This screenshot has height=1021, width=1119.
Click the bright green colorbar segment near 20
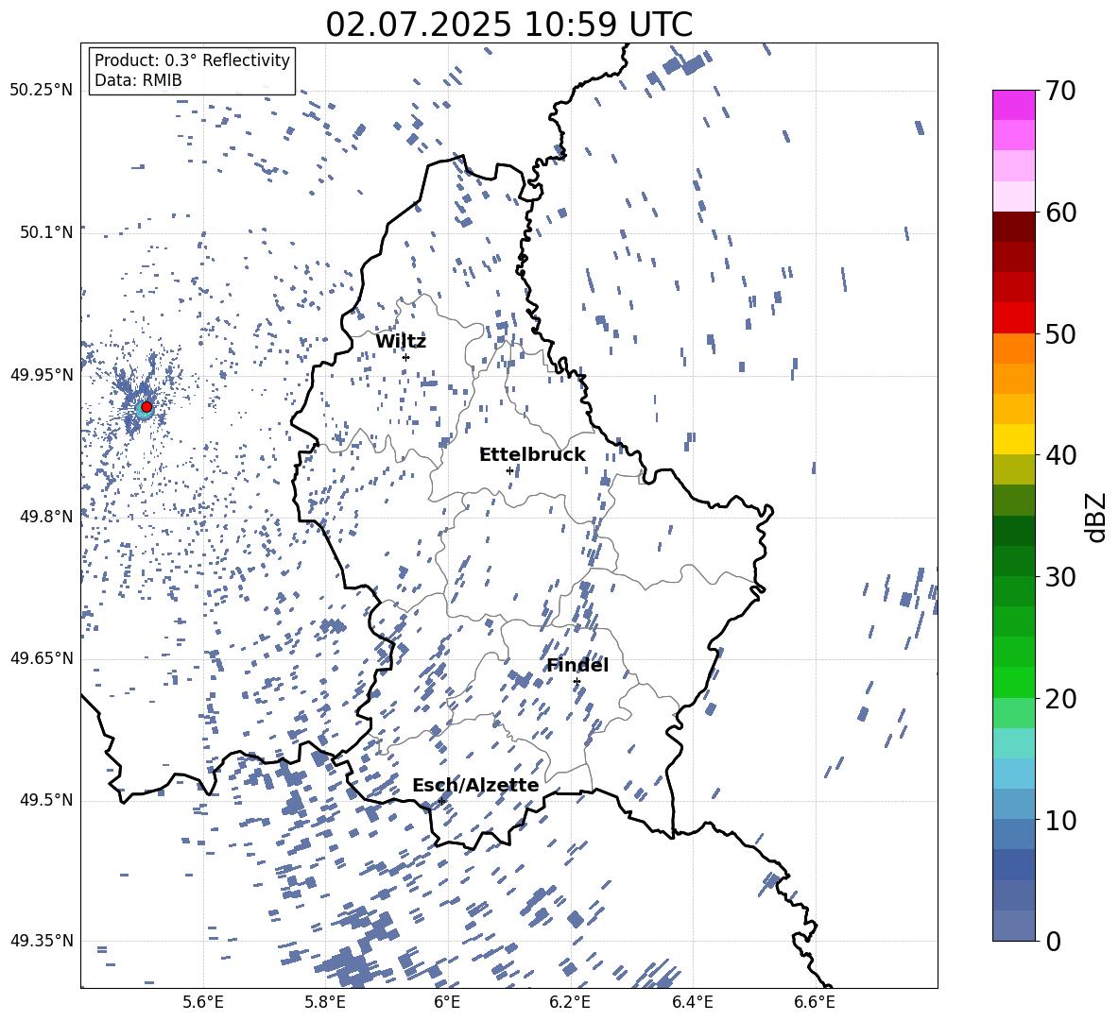pyautogui.click(x=1014, y=683)
